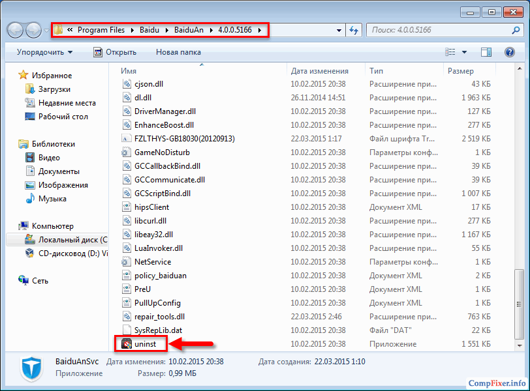
Task: Select the repair_tools.dll file name
Action: tap(159, 317)
